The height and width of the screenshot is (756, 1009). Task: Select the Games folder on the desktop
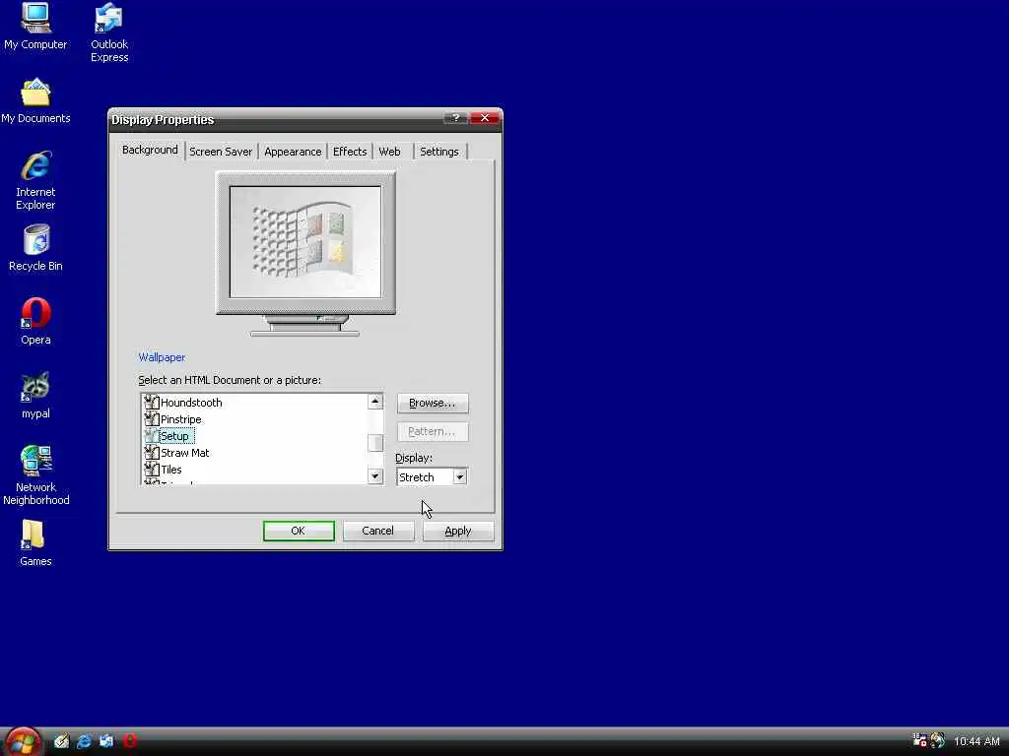[x=35, y=543]
